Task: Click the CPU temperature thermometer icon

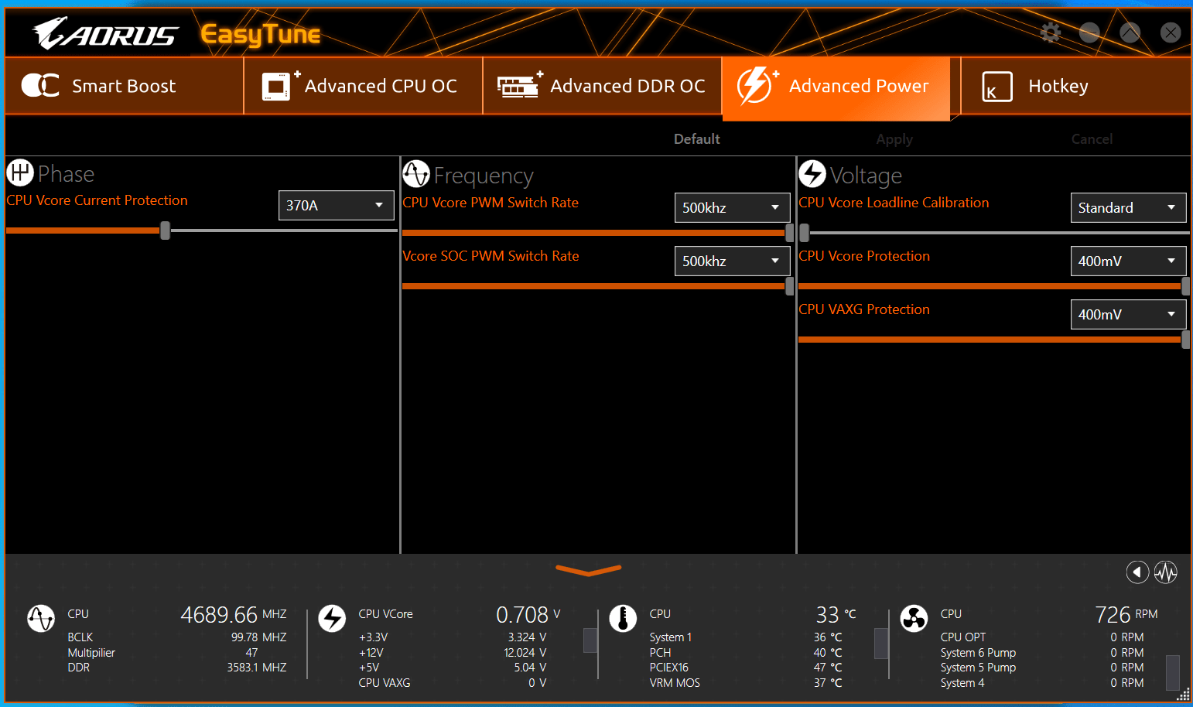Action: (623, 619)
